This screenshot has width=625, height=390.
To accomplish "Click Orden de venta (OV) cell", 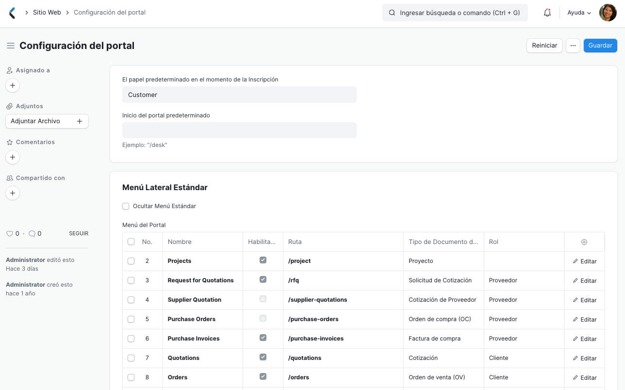I will pyautogui.click(x=444, y=377).
